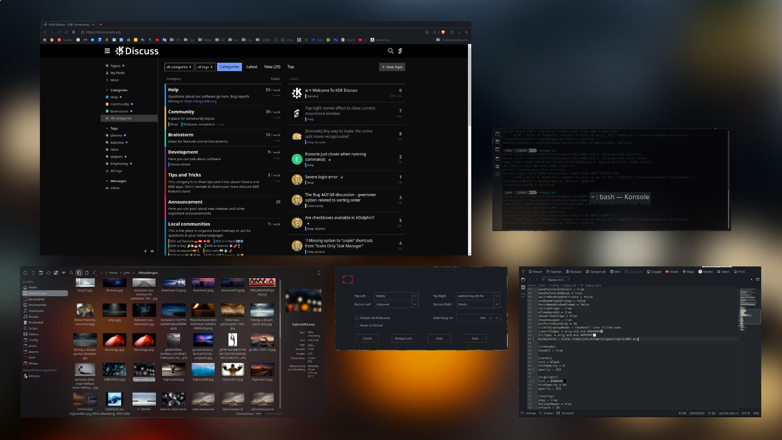Screen dimensions: 782x440
Task: Toggle the Dolphin preview icon
Action: [79, 273]
